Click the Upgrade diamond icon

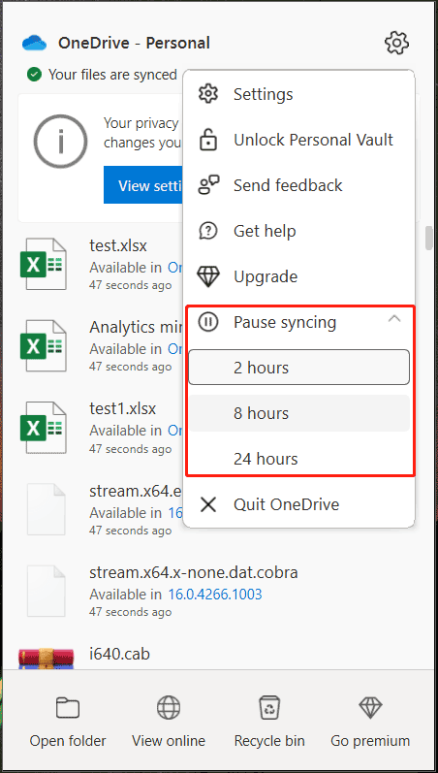click(208, 276)
